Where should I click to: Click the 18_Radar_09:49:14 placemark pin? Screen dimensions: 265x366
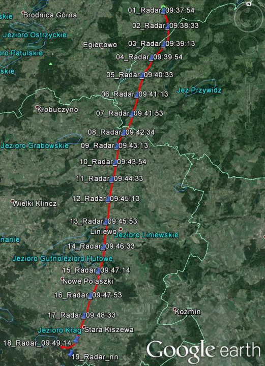pyautogui.click(x=77, y=339)
